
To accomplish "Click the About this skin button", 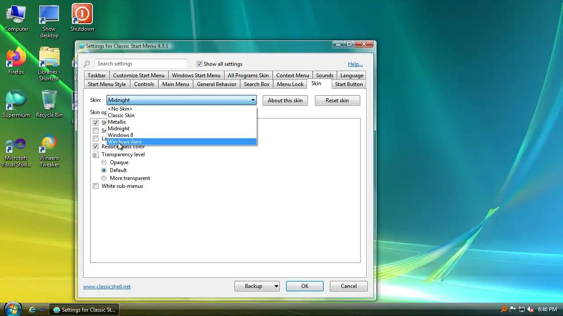I will point(285,101).
